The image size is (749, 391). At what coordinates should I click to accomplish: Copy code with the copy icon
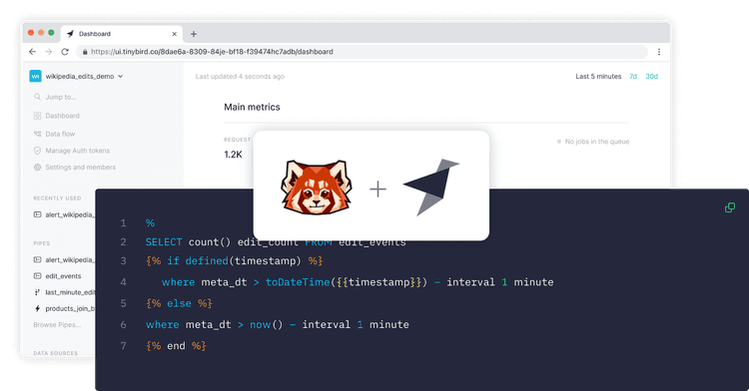pos(730,207)
